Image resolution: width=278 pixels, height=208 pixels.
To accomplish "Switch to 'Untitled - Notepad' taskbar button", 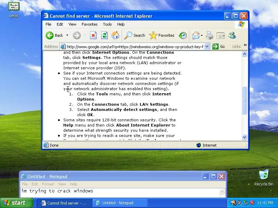I will click(120, 203).
